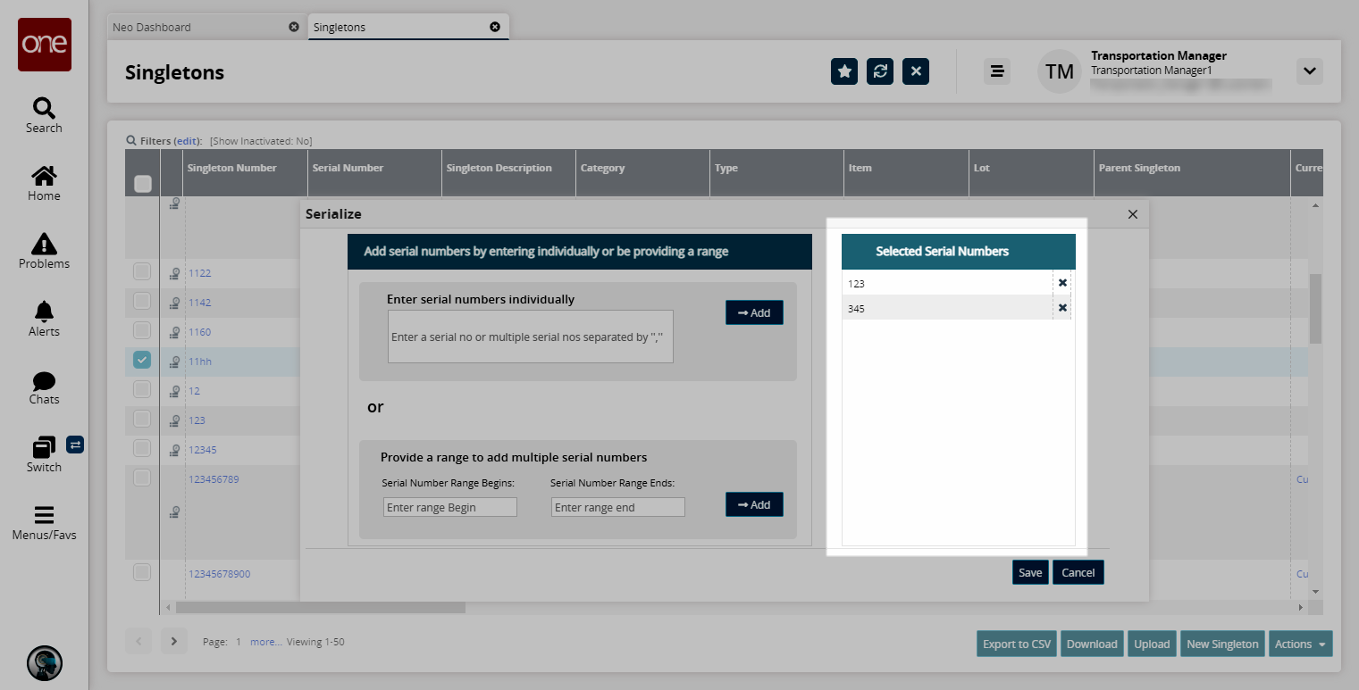This screenshot has height=690, width=1359.
Task: Close the Serialize dialog
Action: (1133, 214)
